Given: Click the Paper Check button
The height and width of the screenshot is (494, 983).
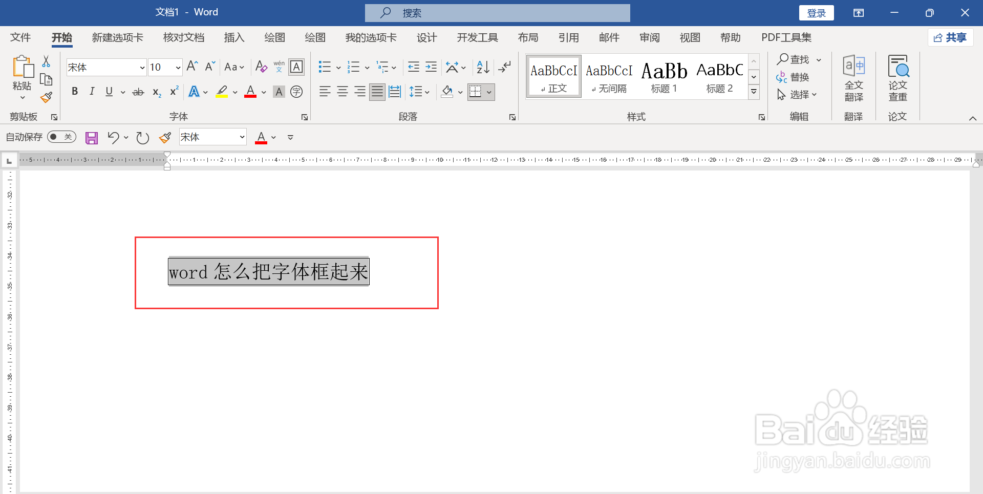Looking at the screenshot, I should [897, 78].
